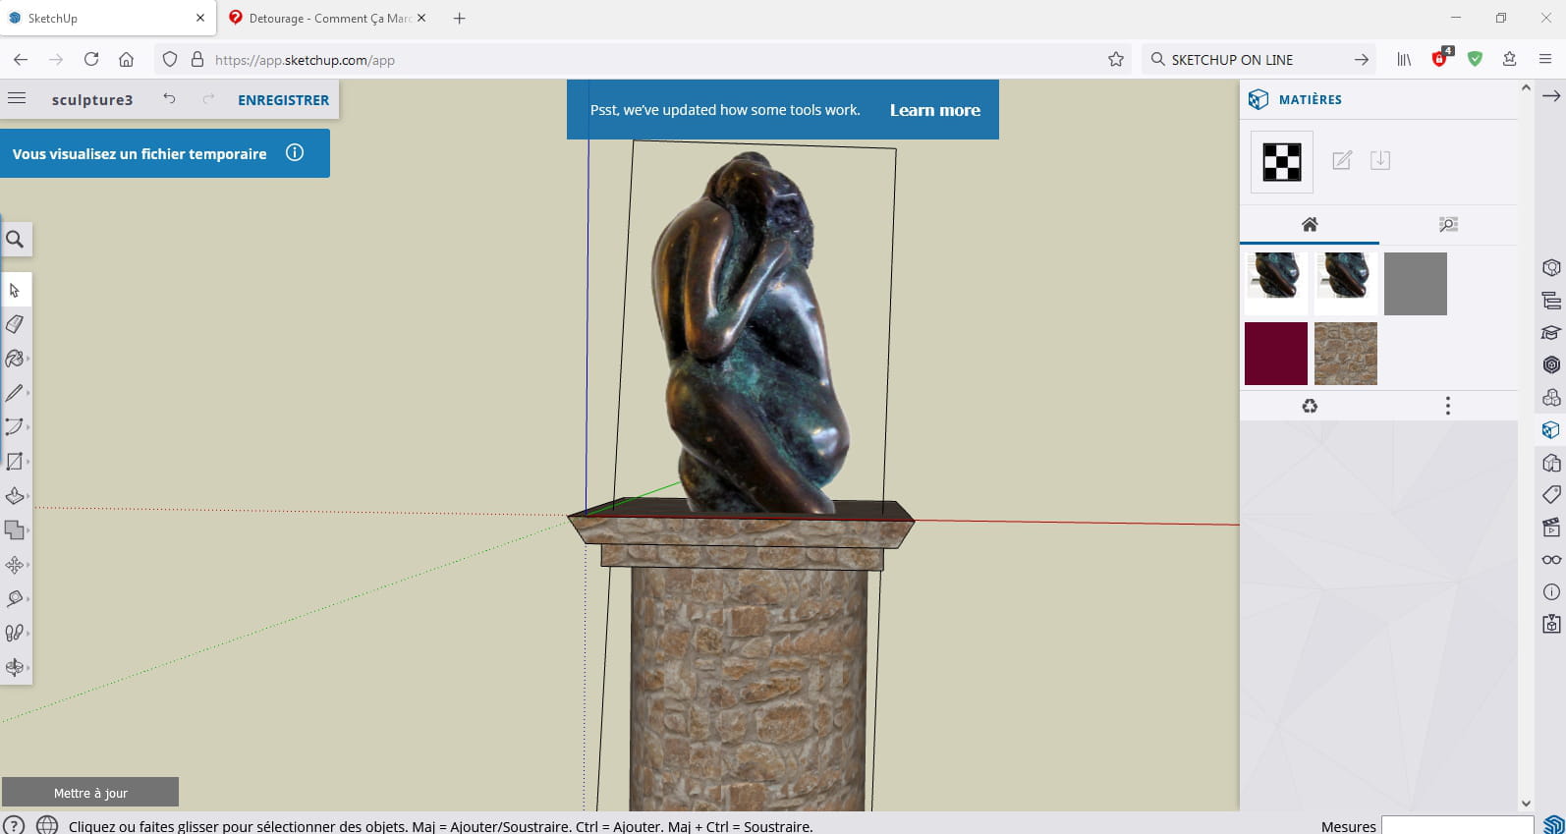Screen dimensions: 1566x834
Task: Open the Firefox application menu
Action: (x=1545, y=59)
